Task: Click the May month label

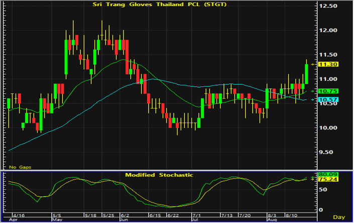Action: 57,219
